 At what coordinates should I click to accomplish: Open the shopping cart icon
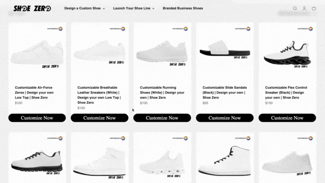coord(314,8)
